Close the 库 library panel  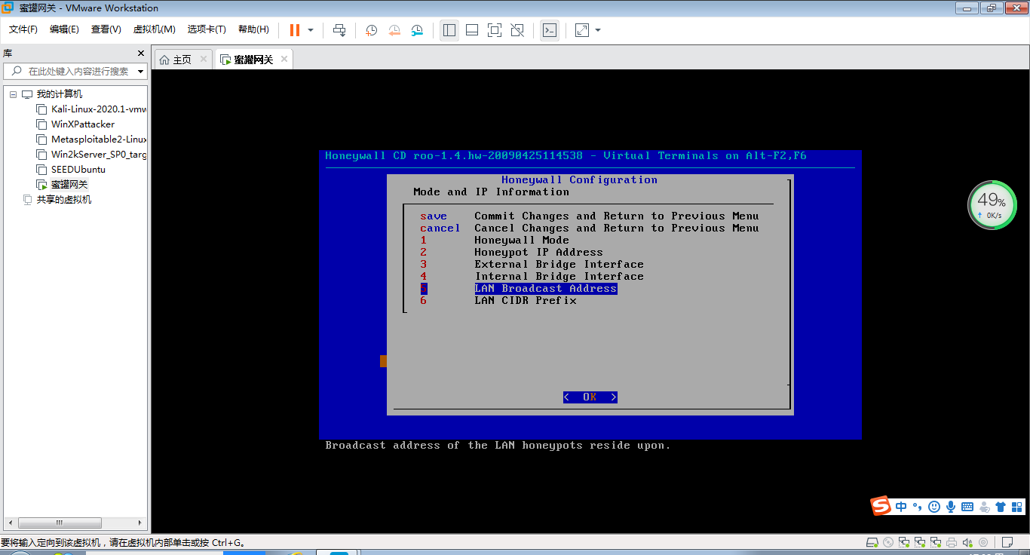pos(140,53)
